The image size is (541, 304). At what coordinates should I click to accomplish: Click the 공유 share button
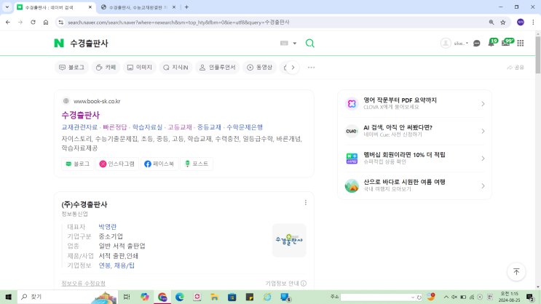click(516, 68)
